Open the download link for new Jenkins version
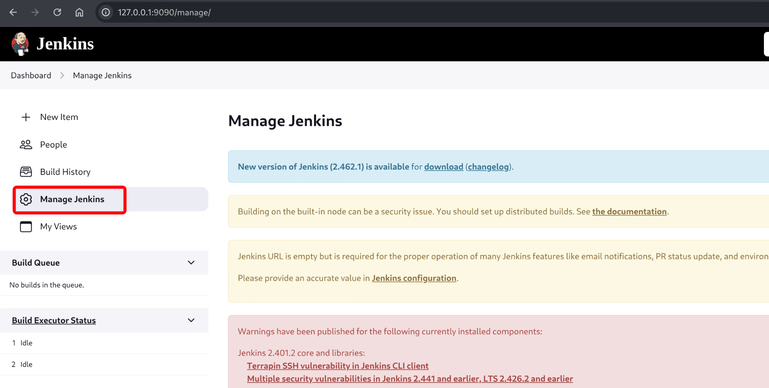769x388 pixels. coord(443,167)
